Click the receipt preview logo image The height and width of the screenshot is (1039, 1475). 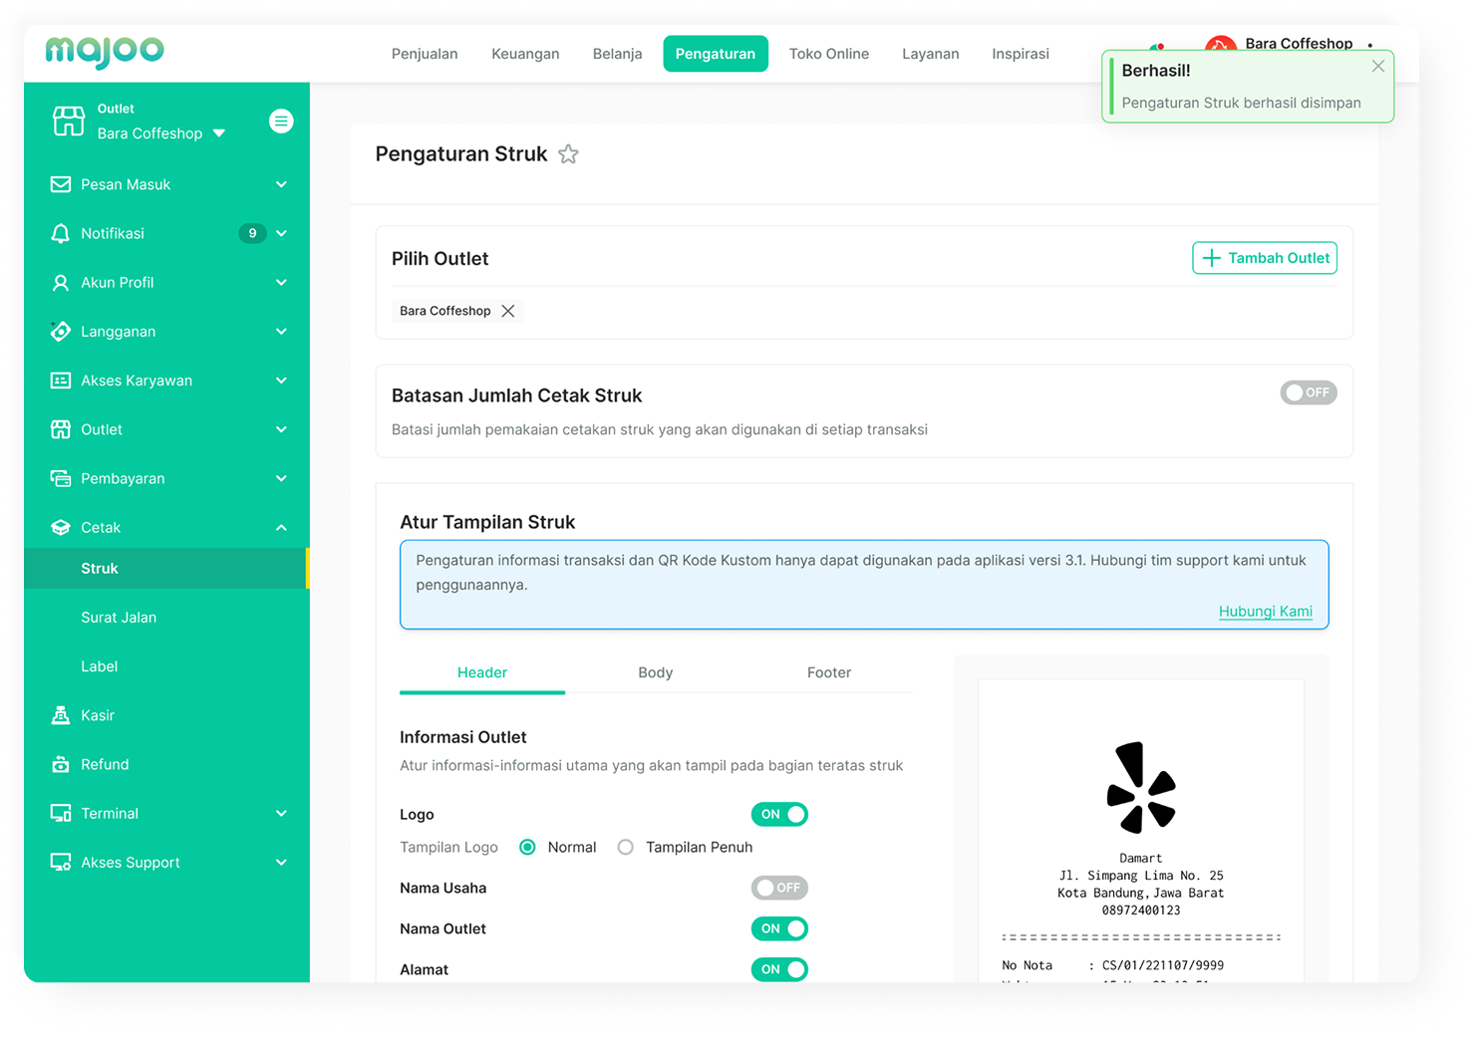[x=1141, y=787]
